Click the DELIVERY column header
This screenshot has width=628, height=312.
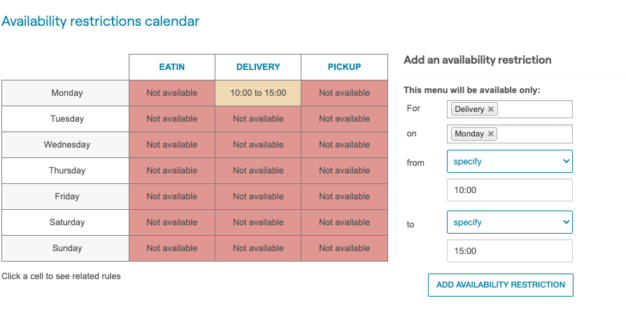pyautogui.click(x=258, y=67)
